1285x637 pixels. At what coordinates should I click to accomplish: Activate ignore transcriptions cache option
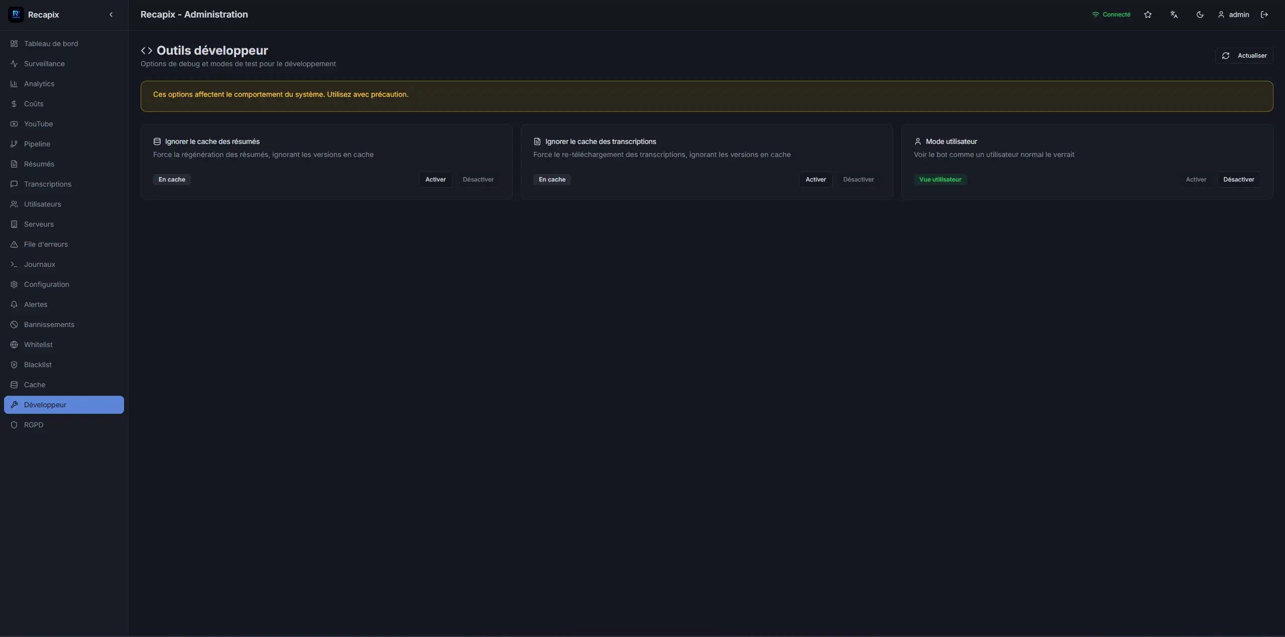tap(815, 180)
